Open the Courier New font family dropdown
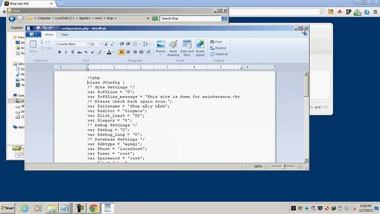The height and width of the screenshot is (214, 380). point(88,44)
